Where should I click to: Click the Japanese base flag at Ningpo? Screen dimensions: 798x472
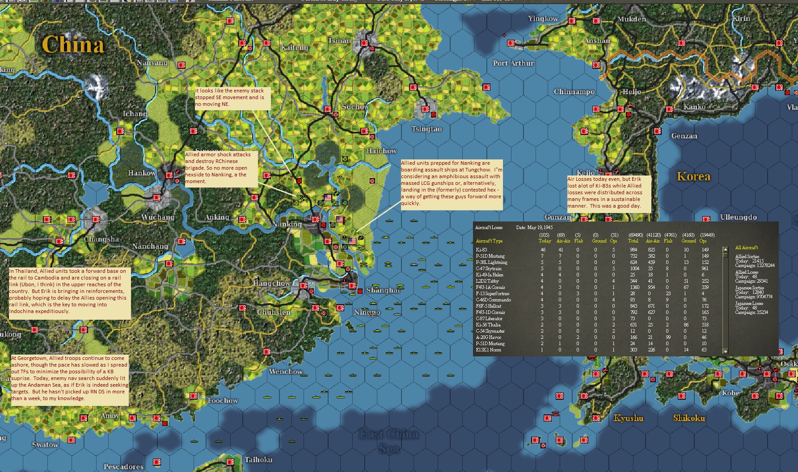click(x=340, y=307)
